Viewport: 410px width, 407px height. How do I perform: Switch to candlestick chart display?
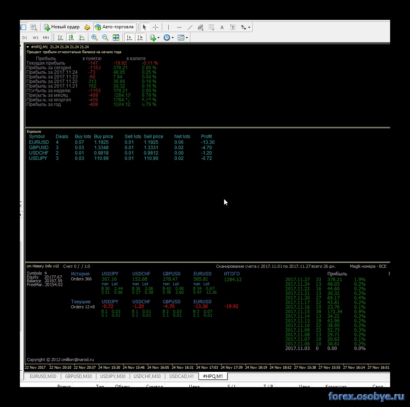point(71,37)
